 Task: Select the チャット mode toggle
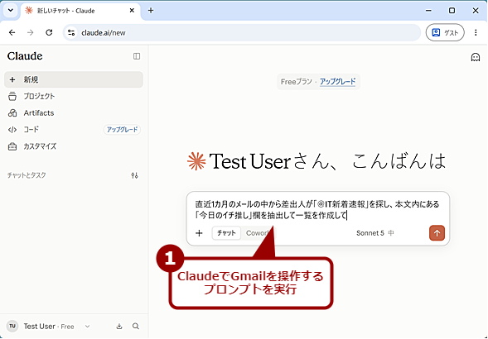pos(226,233)
